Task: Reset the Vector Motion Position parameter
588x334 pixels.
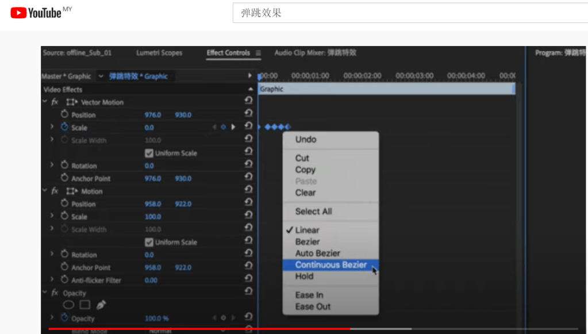Action: pos(248,115)
